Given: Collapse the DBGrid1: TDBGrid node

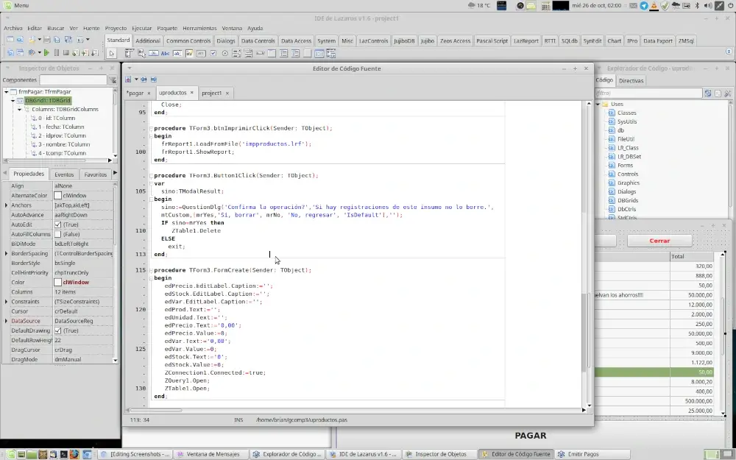Looking at the screenshot, I should [x=13, y=100].
